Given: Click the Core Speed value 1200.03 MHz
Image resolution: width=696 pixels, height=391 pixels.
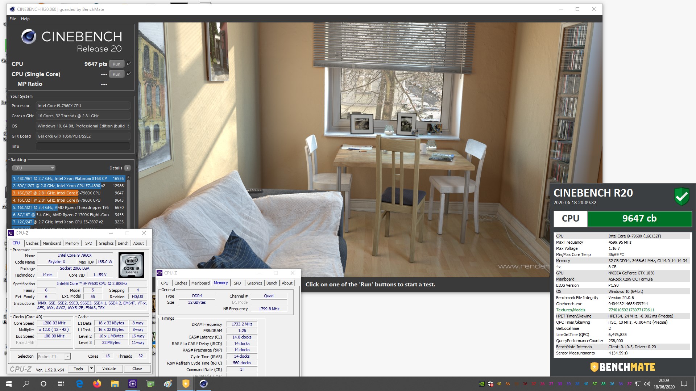Looking at the screenshot, I should point(54,323).
